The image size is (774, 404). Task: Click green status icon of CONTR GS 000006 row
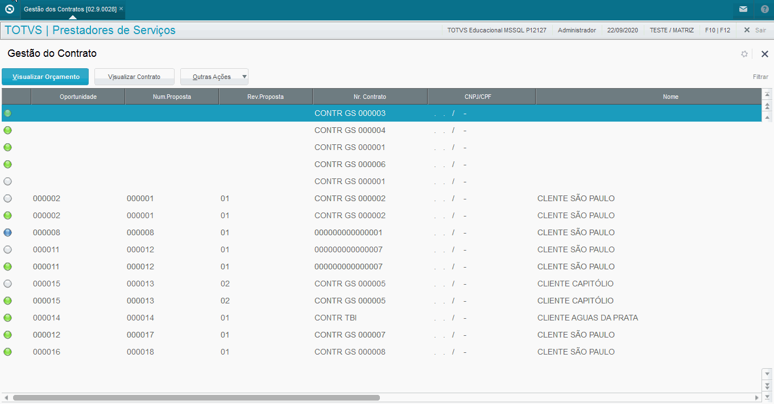click(7, 164)
